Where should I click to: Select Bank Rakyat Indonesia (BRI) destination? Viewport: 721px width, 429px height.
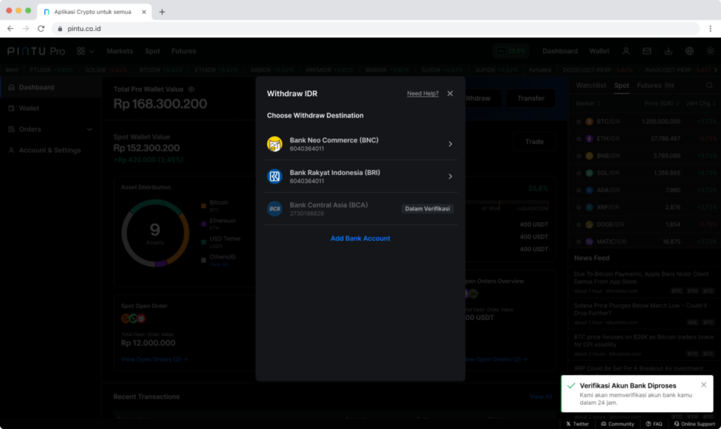tap(360, 177)
